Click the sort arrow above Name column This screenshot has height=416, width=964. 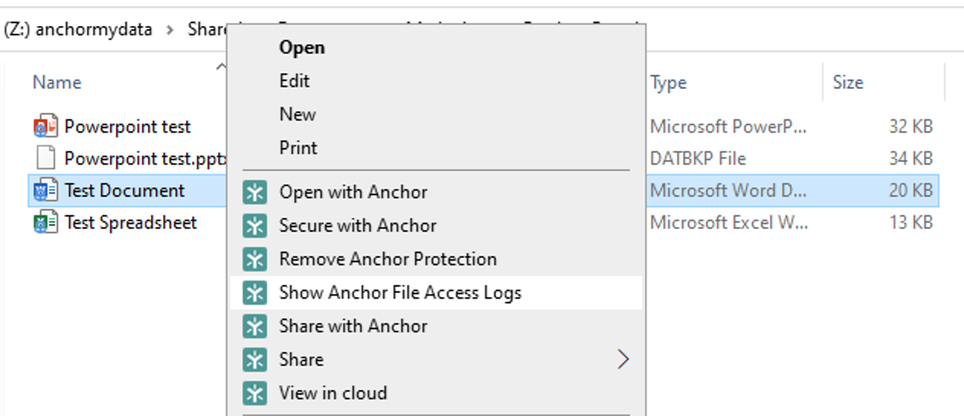(x=221, y=67)
